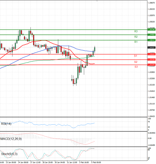Click the 30 Jan 04:00 time label
This screenshot has height=164, width=156.
point(60,162)
